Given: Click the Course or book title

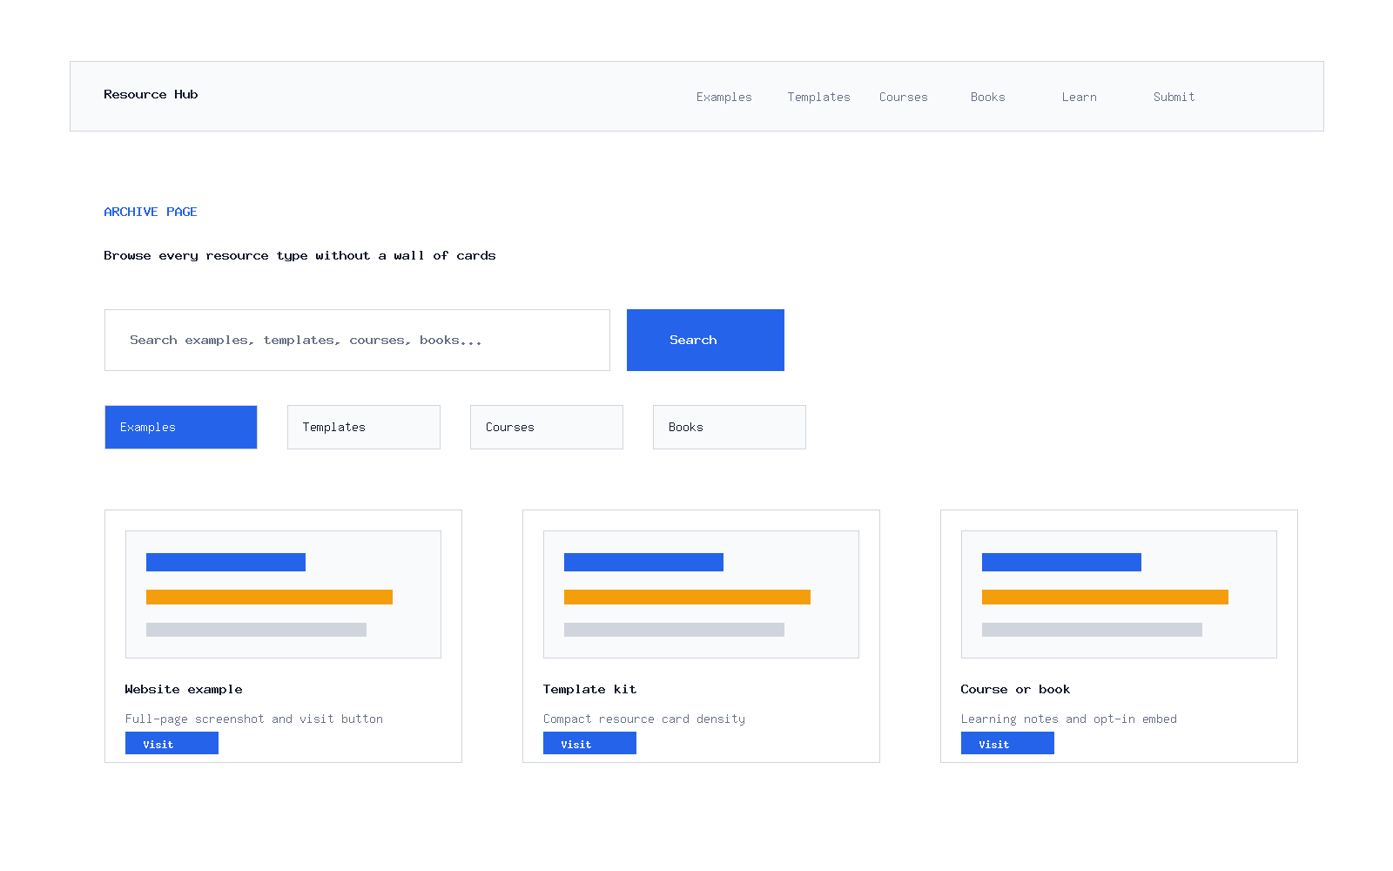Looking at the screenshot, I should pyautogui.click(x=1015, y=689).
